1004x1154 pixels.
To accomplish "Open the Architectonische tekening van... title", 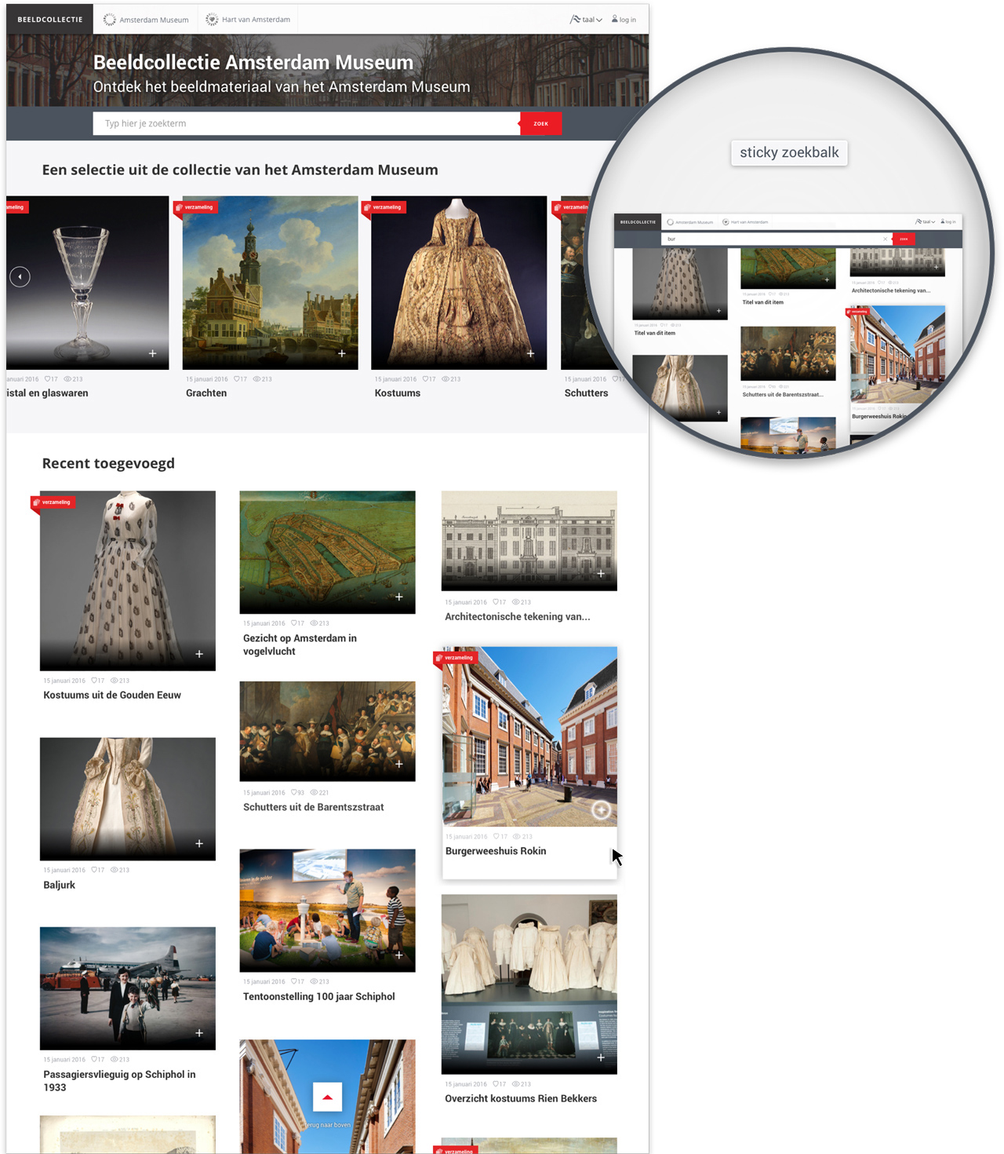I will 518,617.
